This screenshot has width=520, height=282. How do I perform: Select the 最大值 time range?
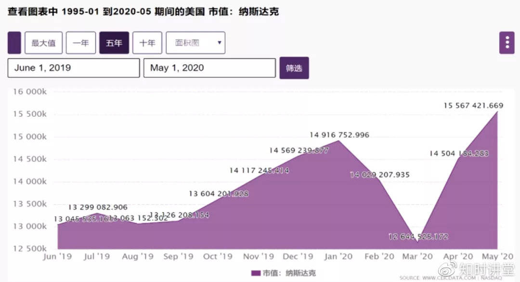[43, 42]
